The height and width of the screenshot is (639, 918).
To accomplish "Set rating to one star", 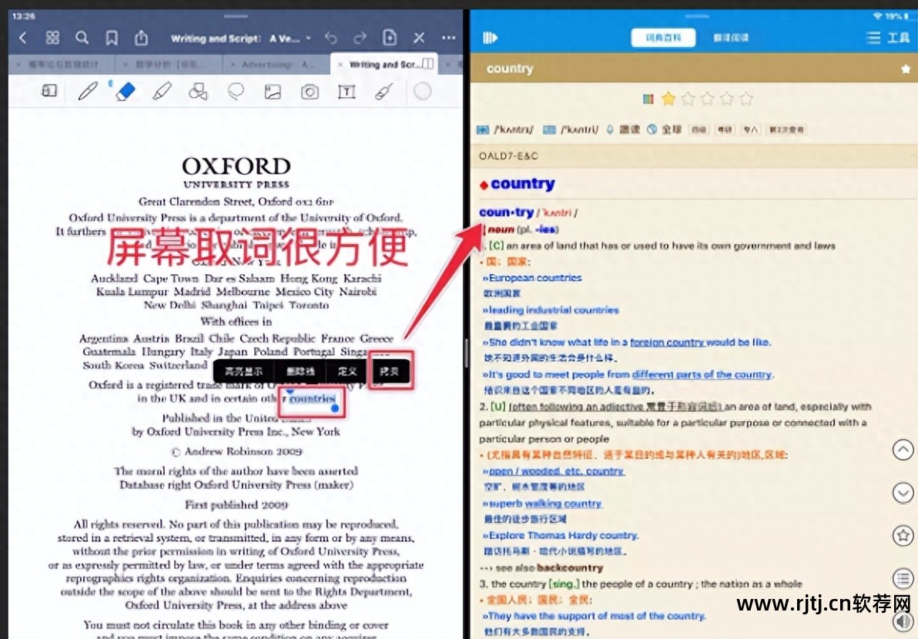I will pyautogui.click(x=668, y=99).
